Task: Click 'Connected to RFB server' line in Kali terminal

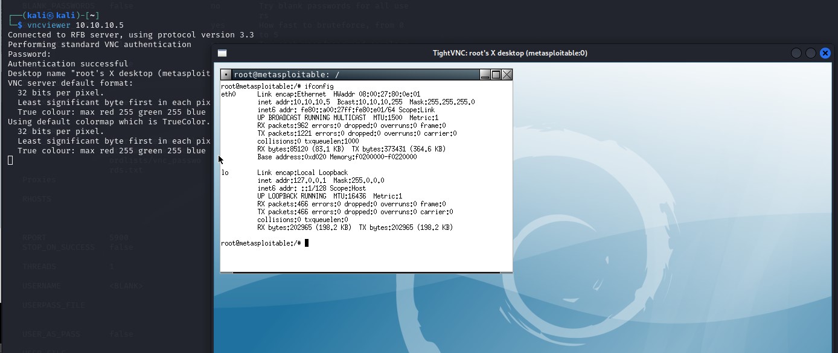Action: (x=130, y=34)
